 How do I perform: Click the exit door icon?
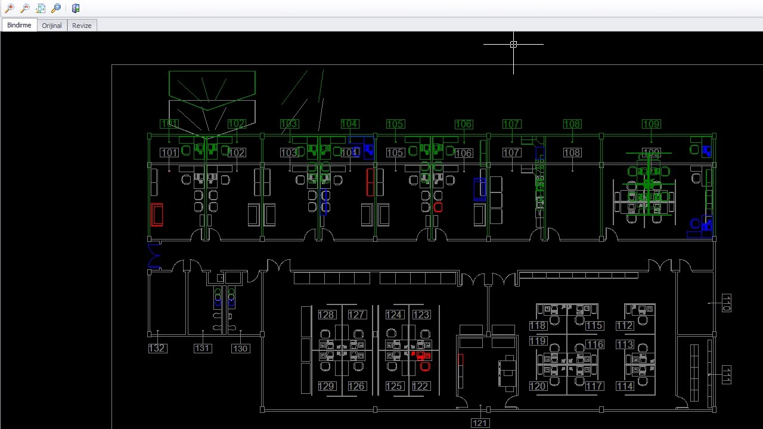click(76, 8)
